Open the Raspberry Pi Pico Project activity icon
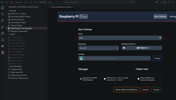The image size is (176, 100). 3,53
